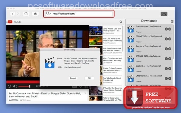This screenshot has width=181, height=113.
Task: Adjust the video volume slider
Action: 24,86
